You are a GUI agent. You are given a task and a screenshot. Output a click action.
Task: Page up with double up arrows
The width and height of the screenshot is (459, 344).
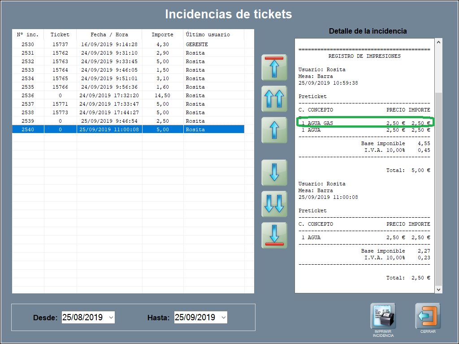pos(274,99)
